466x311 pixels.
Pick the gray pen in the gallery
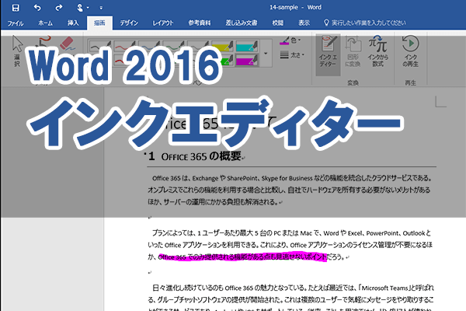[x=197, y=46]
